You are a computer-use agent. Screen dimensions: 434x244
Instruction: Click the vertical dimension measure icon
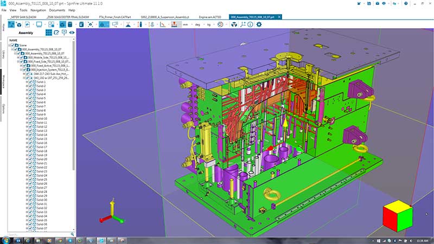[x=140, y=24]
